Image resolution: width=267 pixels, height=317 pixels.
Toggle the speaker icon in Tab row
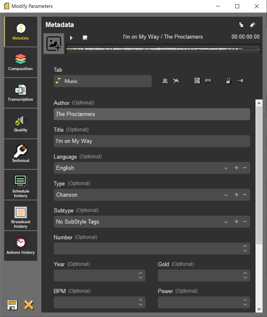197,81
